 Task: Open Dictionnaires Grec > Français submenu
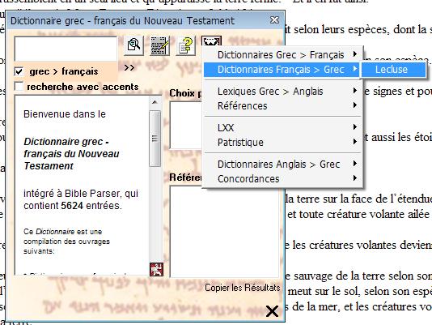point(282,54)
